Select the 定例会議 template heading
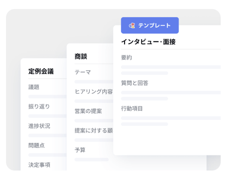This screenshot has height=180, width=231. (41, 71)
